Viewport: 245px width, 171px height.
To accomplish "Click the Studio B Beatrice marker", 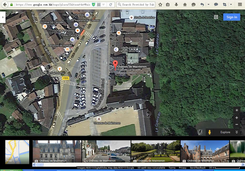I will point(131,18).
